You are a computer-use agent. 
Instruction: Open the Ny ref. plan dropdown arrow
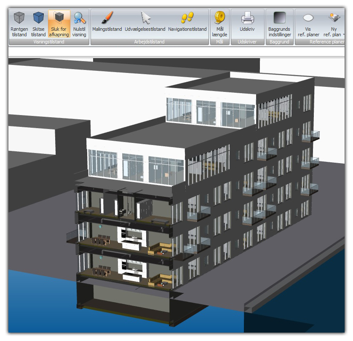(x=344, y=35)
